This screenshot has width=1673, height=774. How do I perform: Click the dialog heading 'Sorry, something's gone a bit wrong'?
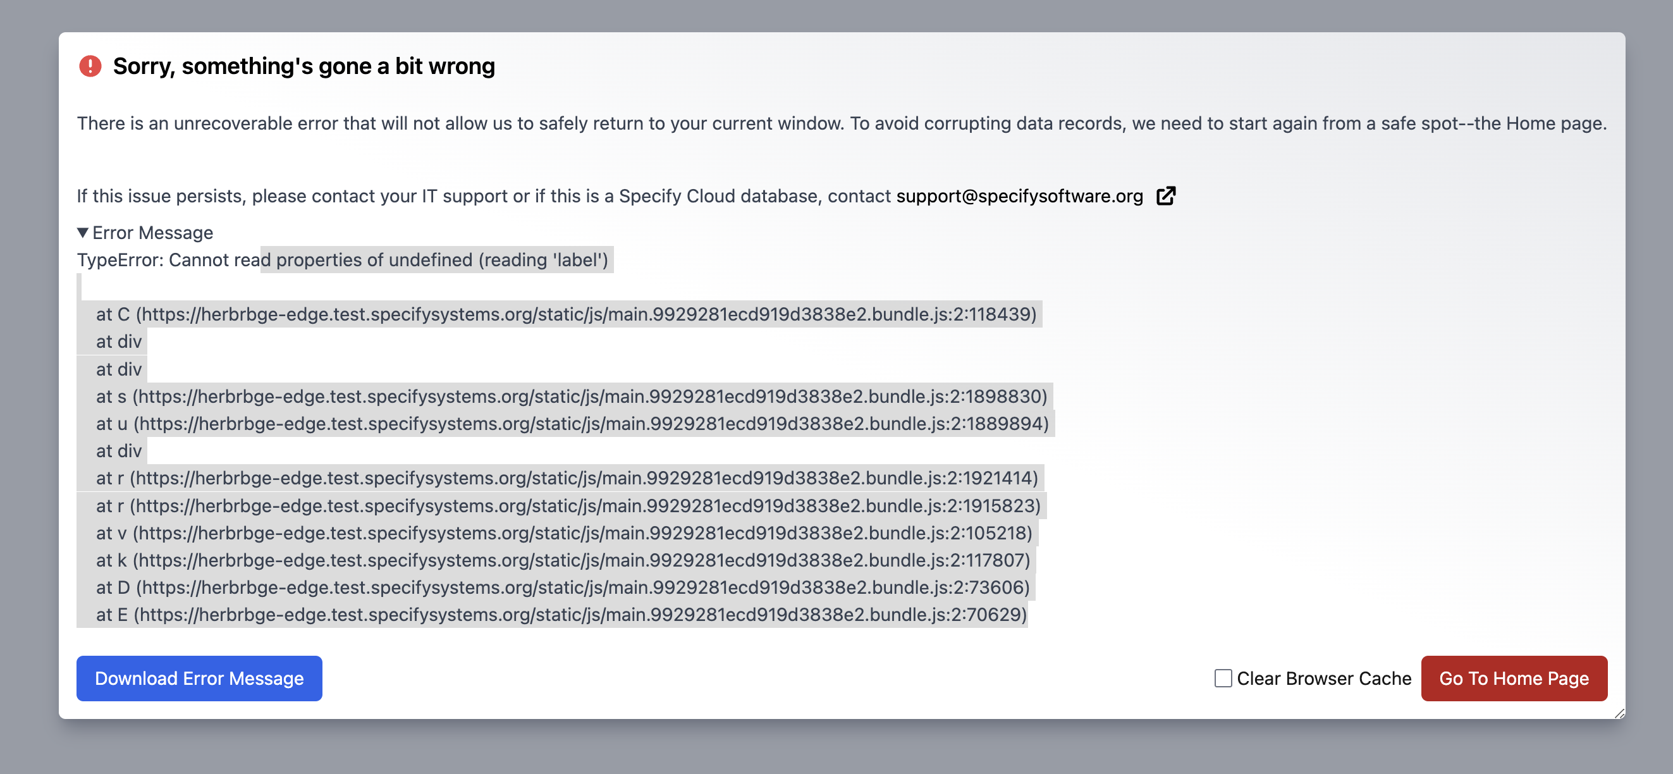[304, 66]
